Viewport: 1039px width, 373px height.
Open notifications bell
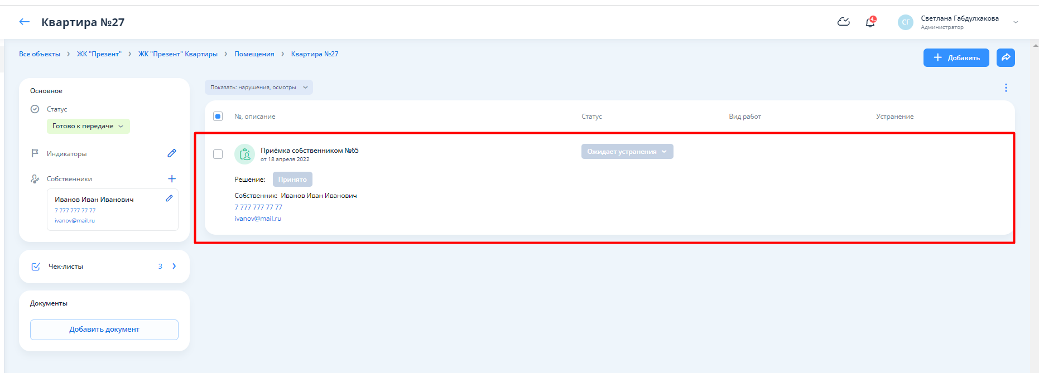tap(870, 22)
